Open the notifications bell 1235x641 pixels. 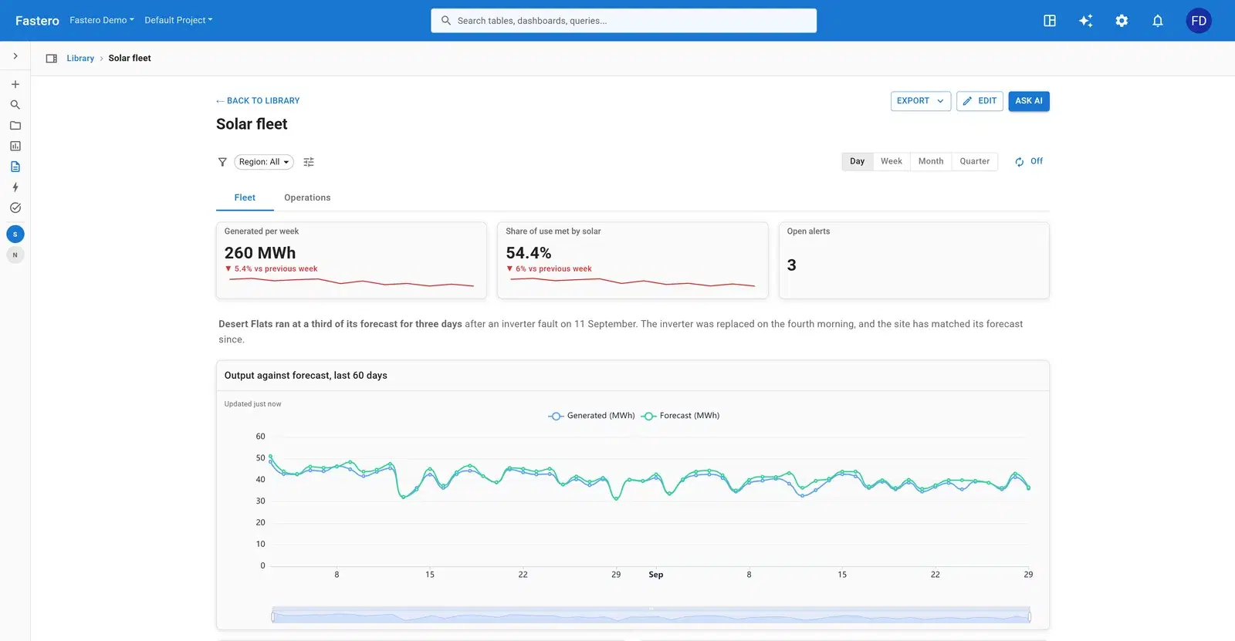pos(1158,21)
